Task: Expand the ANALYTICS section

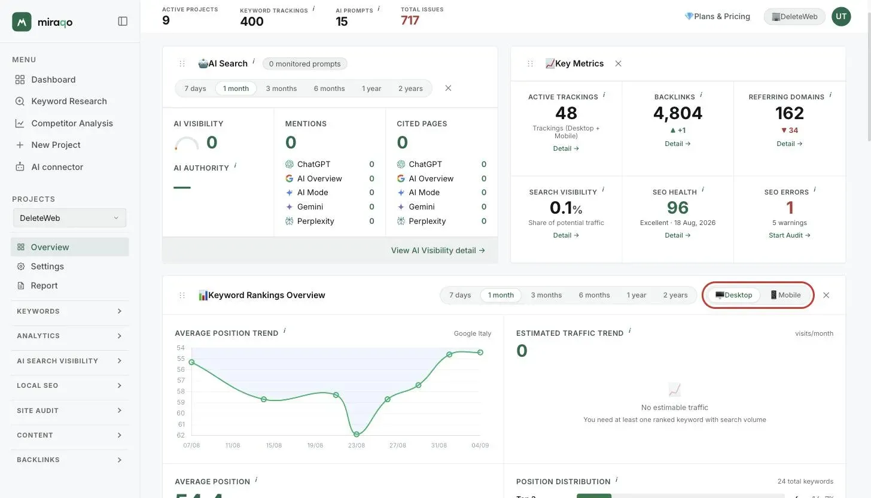Action: pyautogui.click(x=69, y=336)
